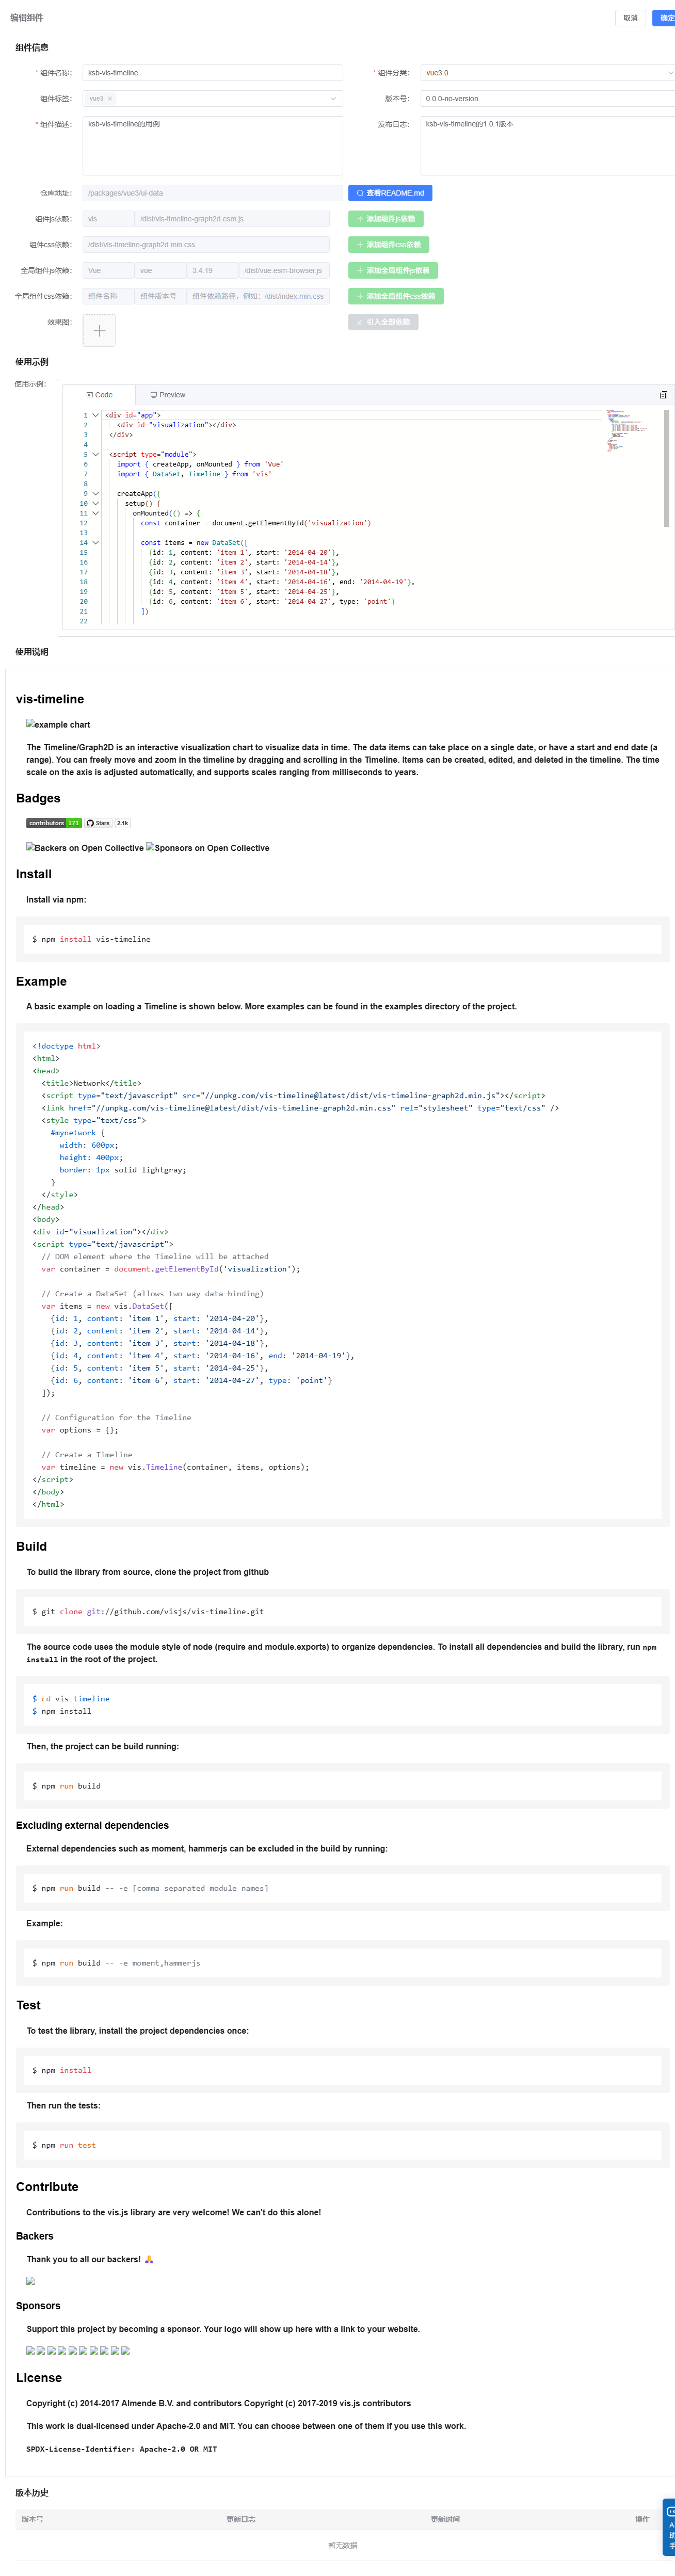The image size is (675, 2576).
Task: Collapse code fold arrow at line 1
Action: [x=96, y=415]
